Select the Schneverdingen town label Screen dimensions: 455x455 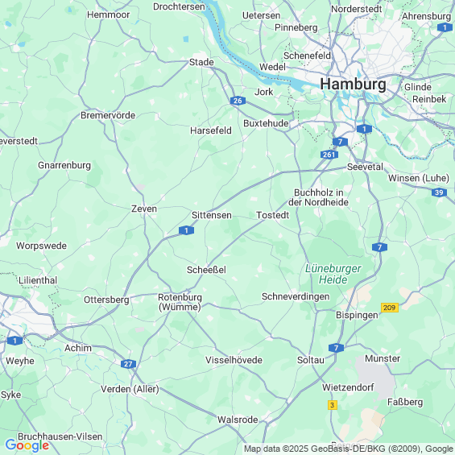(x=296, y=296)
